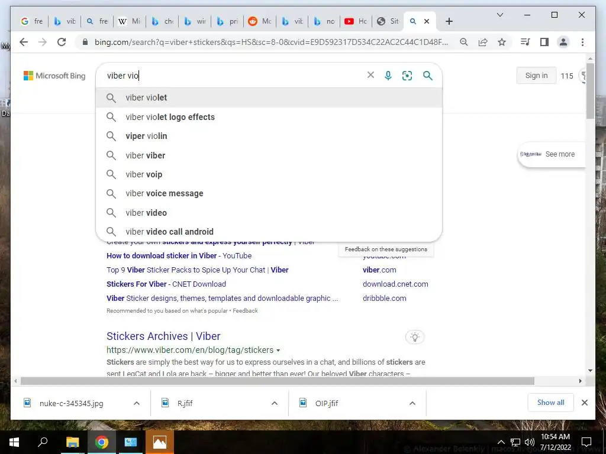
Task: Open Windows Start menu
Action: pyautogui.click(x=14, y=442)
